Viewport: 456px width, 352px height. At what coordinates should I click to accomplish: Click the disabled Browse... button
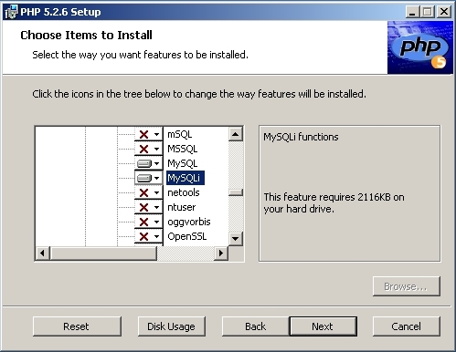[407, 286]
